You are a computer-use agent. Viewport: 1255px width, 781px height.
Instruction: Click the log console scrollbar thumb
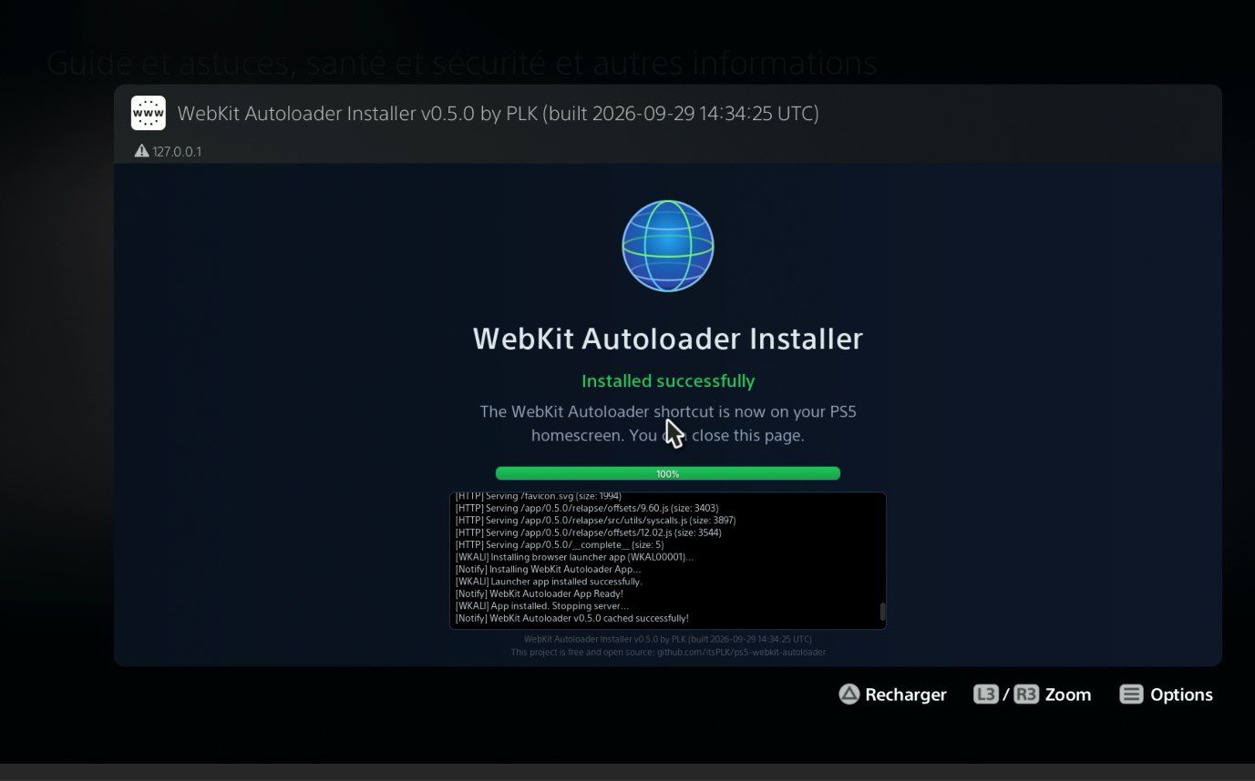(x=882, y=612)
